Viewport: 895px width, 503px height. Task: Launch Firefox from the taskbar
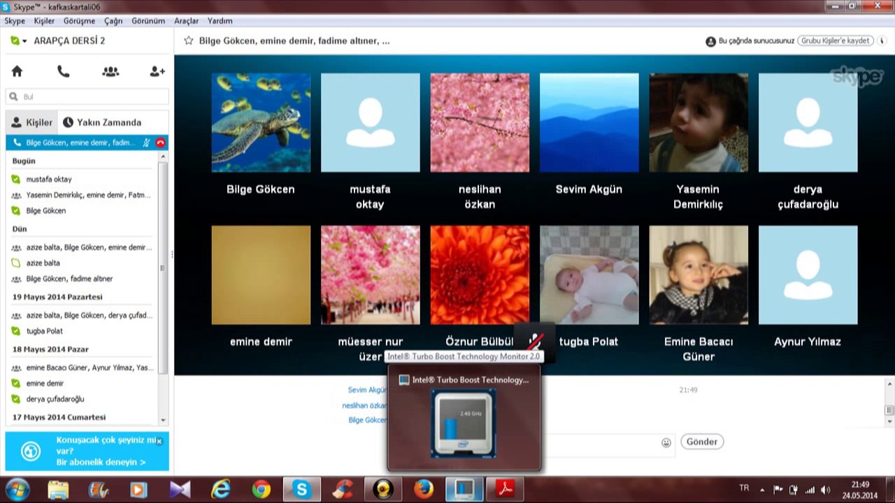424,490
